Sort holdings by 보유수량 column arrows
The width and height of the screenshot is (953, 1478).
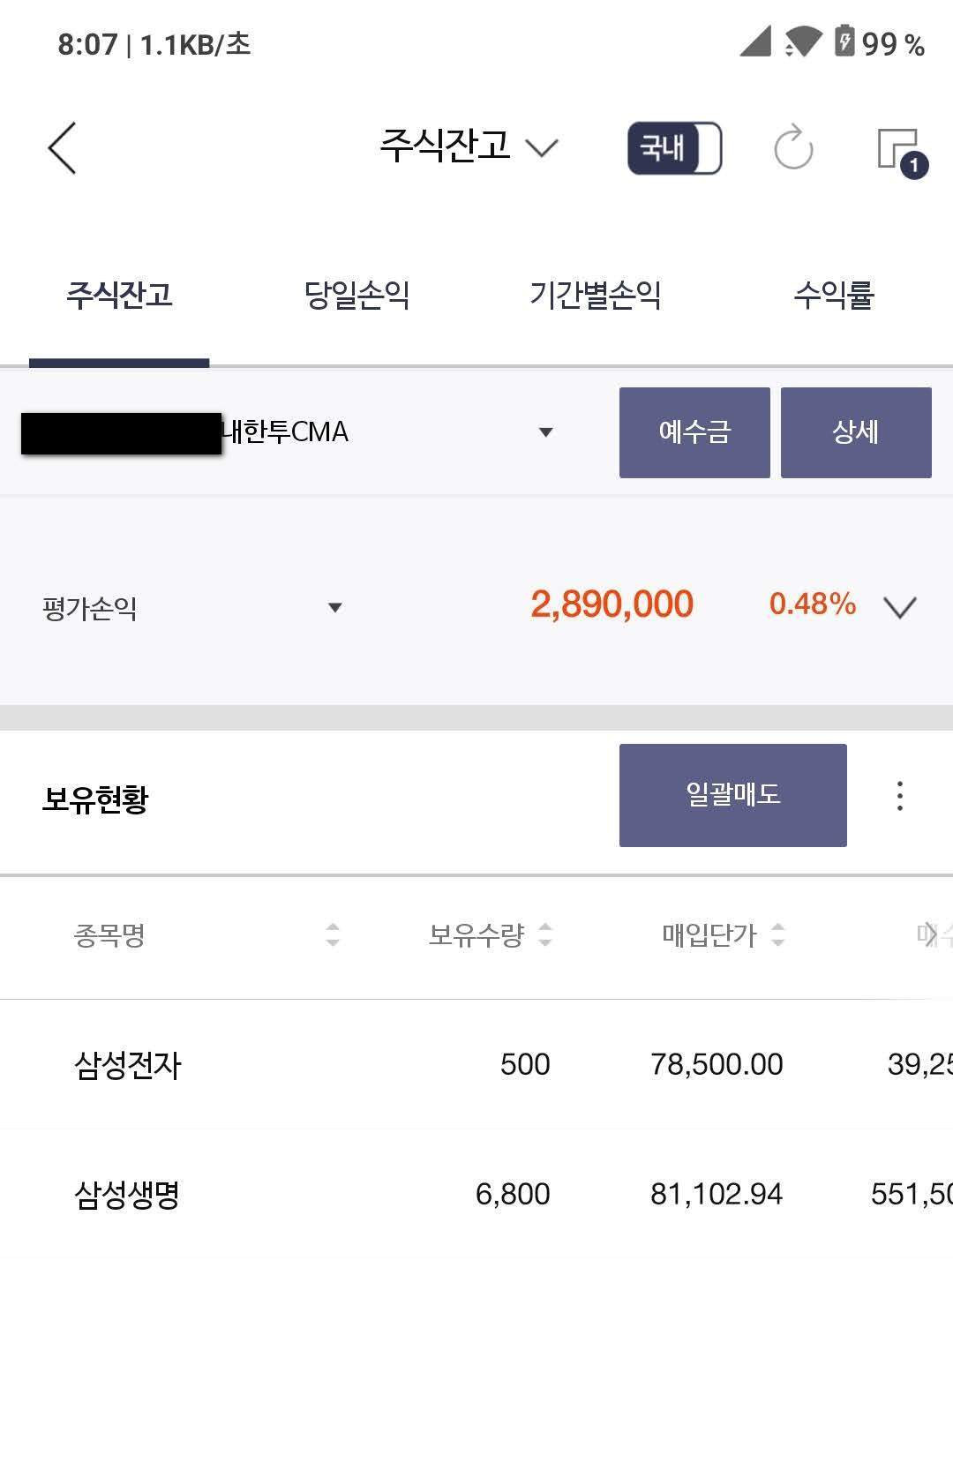[x=545, y=934]
